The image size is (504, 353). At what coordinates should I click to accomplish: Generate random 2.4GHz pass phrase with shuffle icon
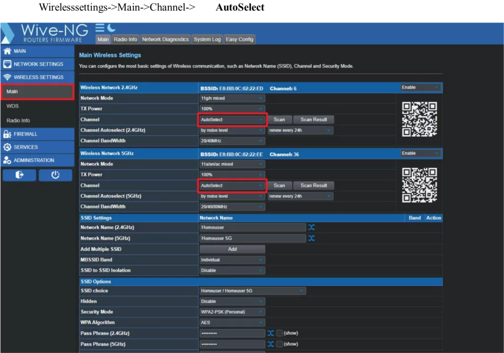click(271, 333)
